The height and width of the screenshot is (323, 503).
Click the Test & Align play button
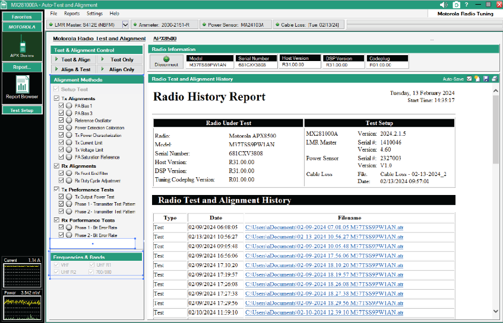click(73, 59)
